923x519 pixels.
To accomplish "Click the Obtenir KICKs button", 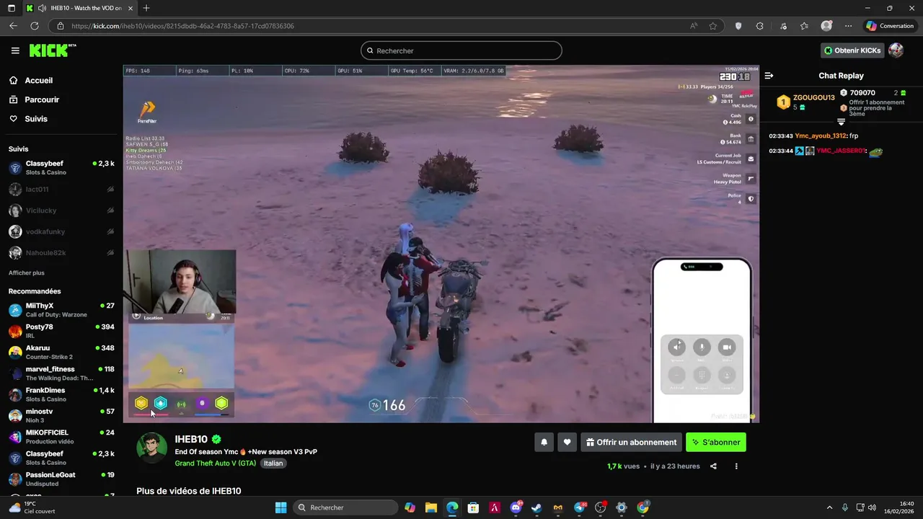I will click(x=852, y=50).
